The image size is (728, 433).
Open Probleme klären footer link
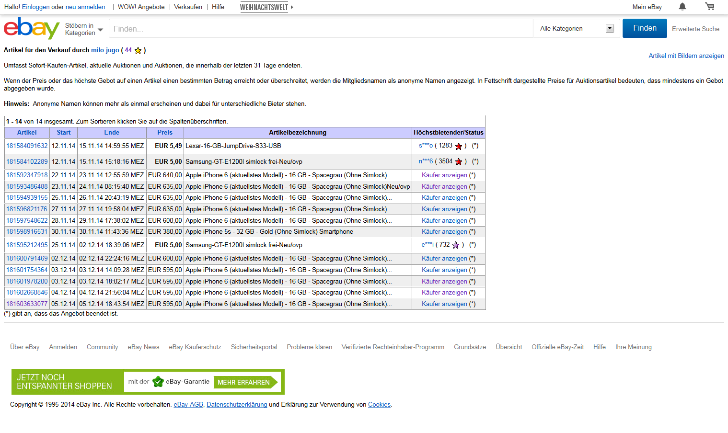(x=309, y=347)
